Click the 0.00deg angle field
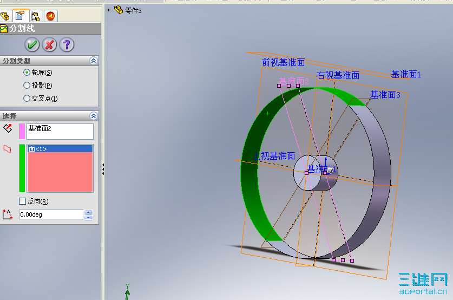The width and height of the screenshot is (453, 300). (51, 214)
